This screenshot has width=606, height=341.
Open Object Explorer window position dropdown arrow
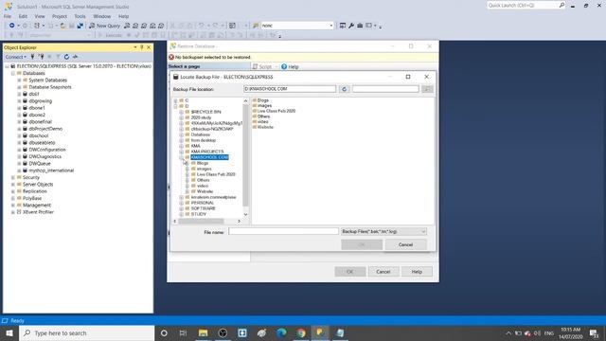[x=135, y=47]
